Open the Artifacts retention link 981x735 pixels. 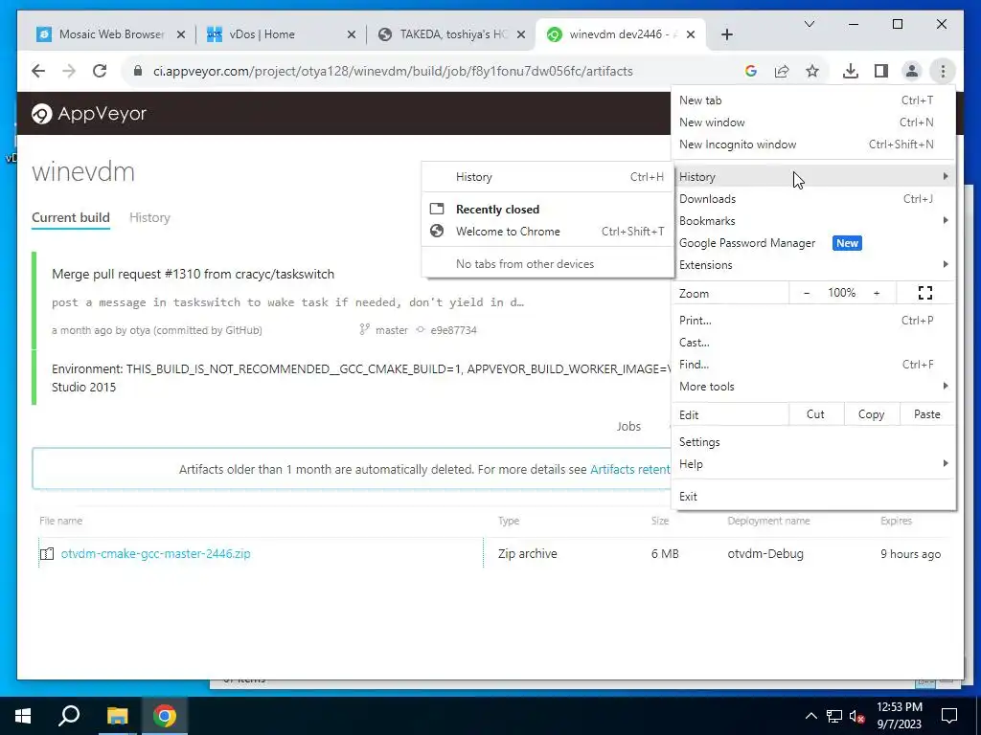[629, 469]
